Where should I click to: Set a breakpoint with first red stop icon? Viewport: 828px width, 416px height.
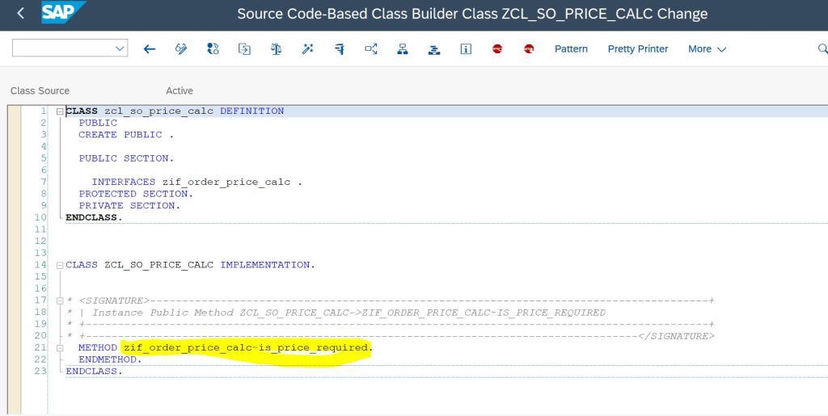[x=497, y=49]
